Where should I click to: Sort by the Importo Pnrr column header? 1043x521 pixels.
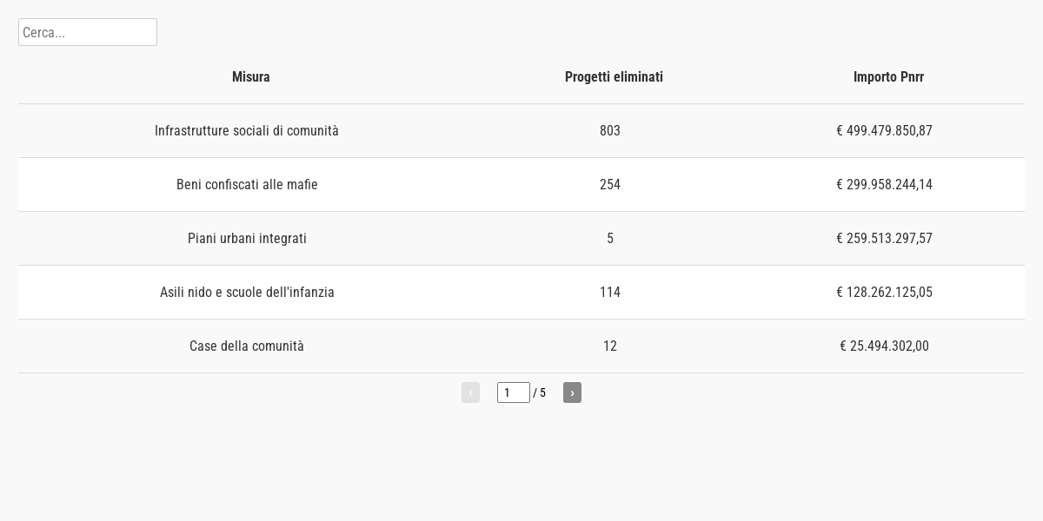[888, 77]
